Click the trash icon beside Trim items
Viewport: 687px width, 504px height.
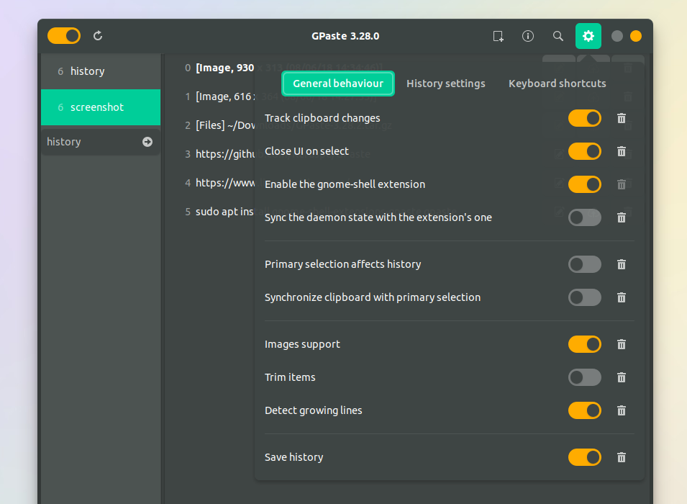(621, 377)
